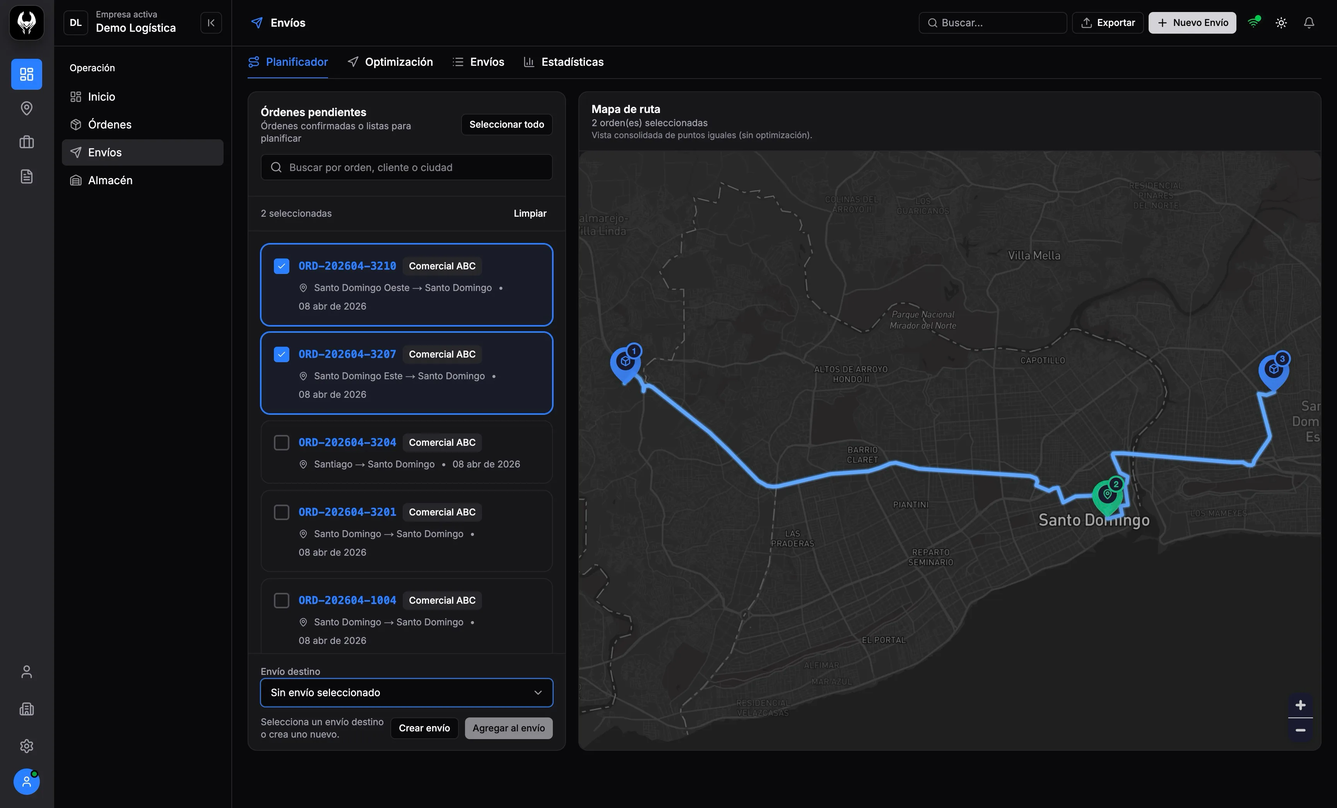Click 'Santiago → Santo Domingo' route text

pos(374,464)
